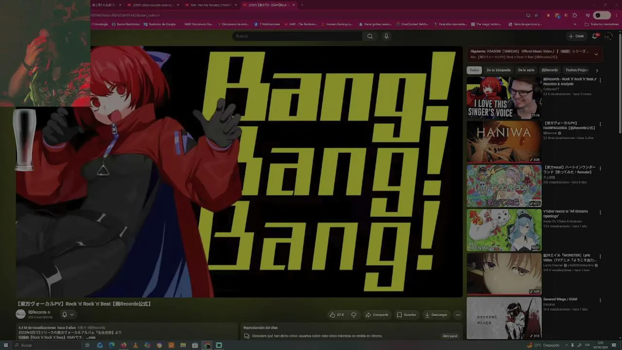Viewport: 622px width, 350px height.
Task: Open the OverClocked ReMix bookmark
Action: pyautogui.click(x=413, y=24)
